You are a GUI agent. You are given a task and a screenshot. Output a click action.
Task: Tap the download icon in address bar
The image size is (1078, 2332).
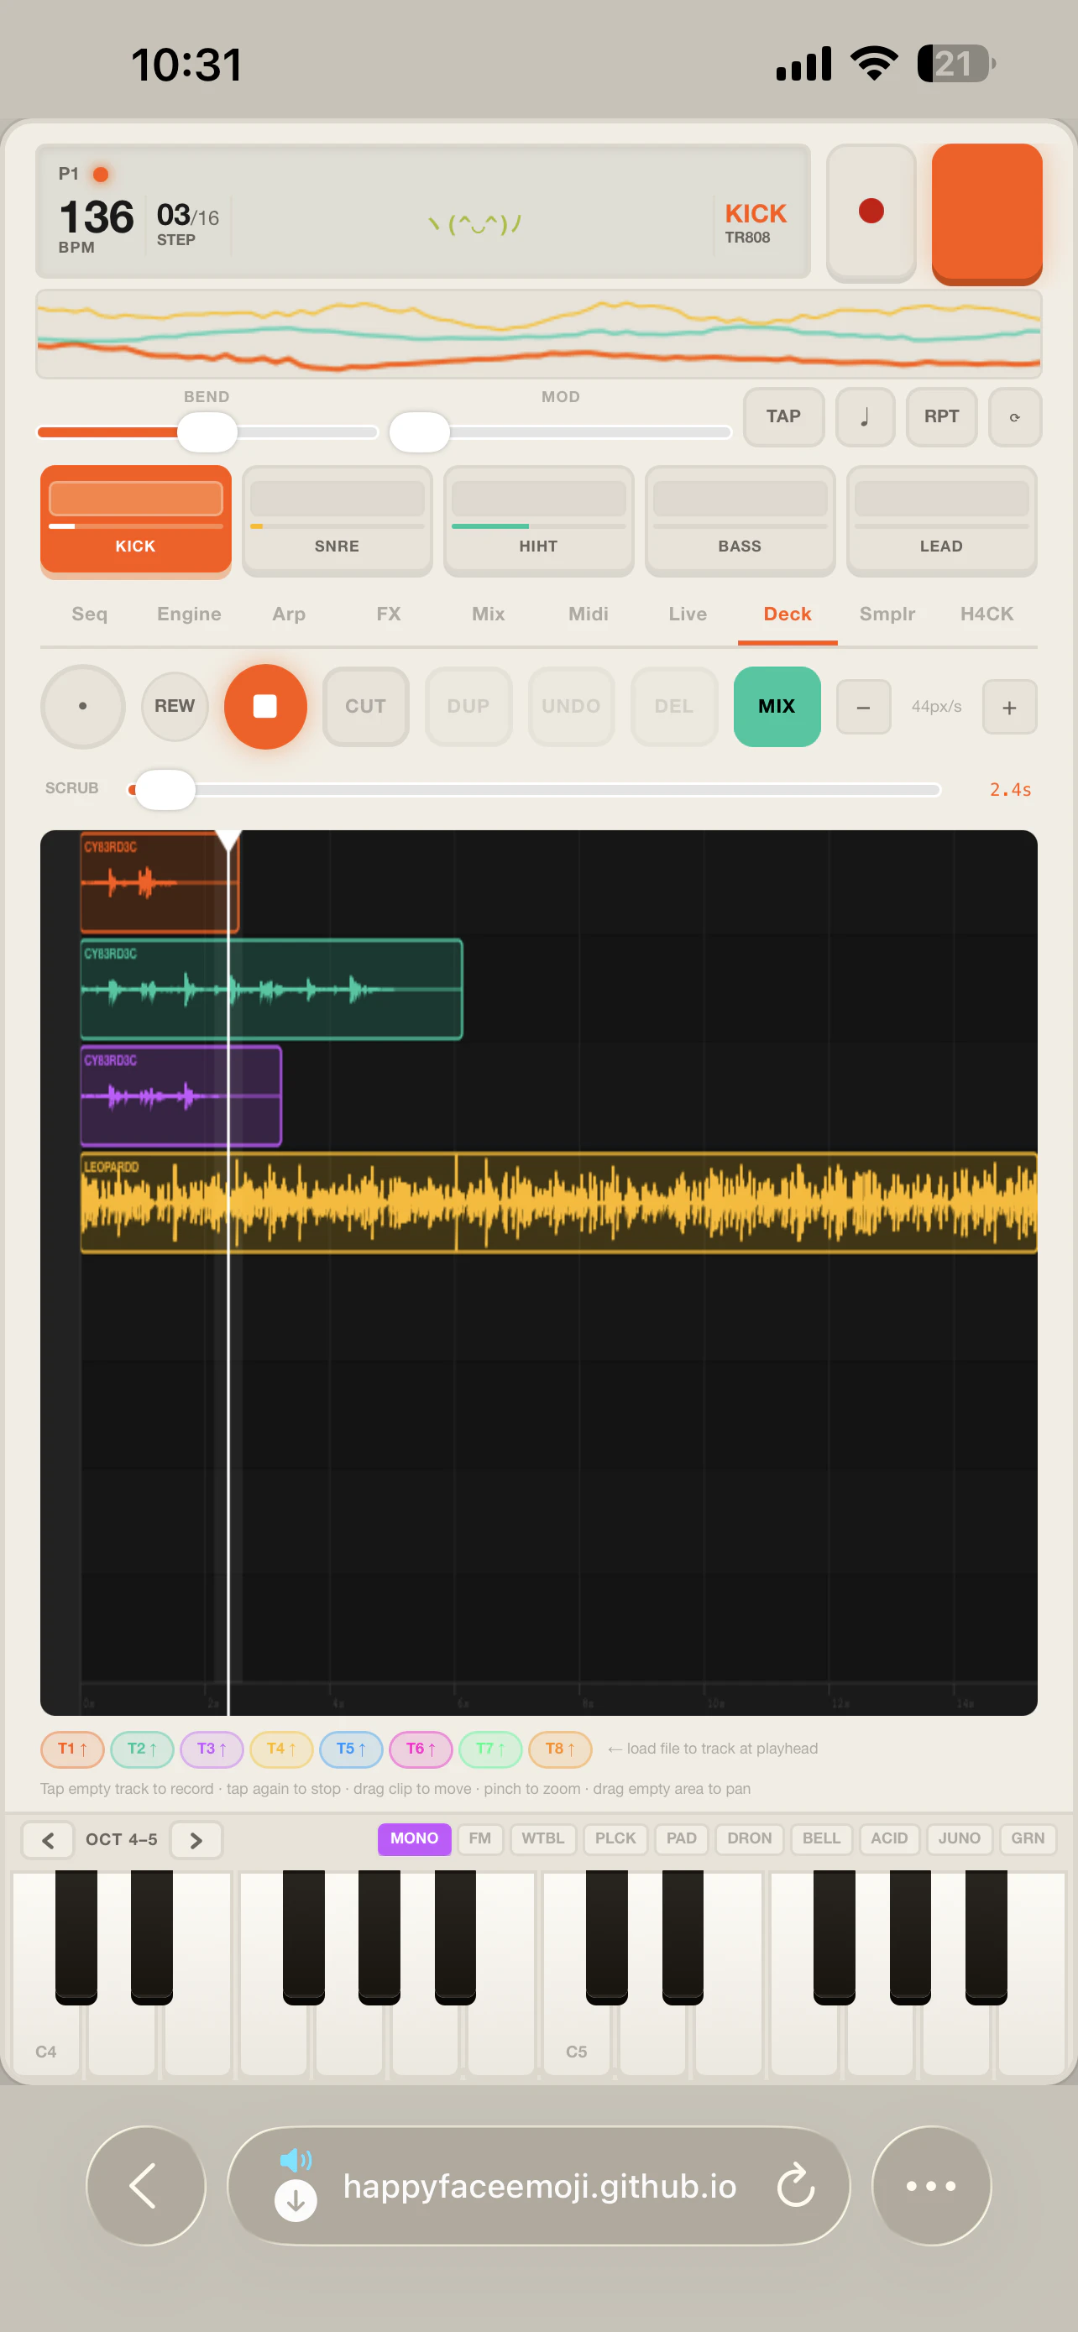pyautogui.click(x=295, y=2201)
